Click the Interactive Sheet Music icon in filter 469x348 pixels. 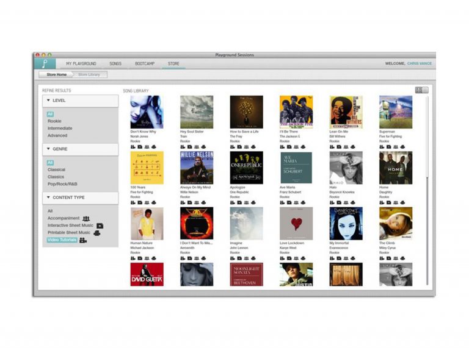coord(100,226)
